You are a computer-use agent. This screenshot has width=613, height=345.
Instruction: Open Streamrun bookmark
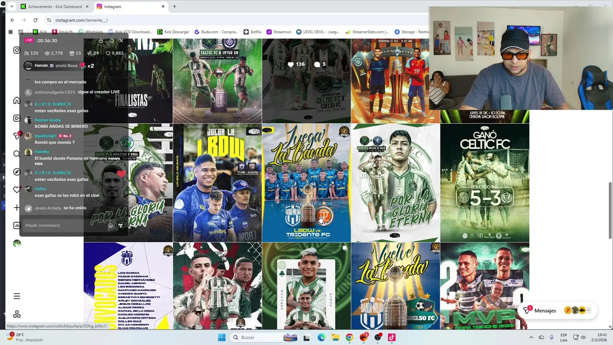click(x=279, y=32)
